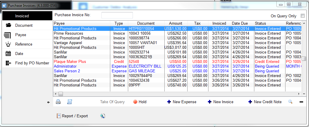This screenshot has height=127, width=309.
Task: Click amount US$395.64
Action: point(177,43)
